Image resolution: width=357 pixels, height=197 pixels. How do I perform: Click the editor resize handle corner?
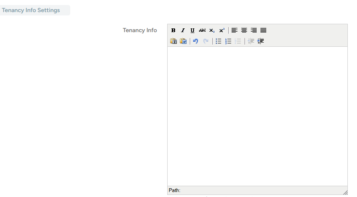[x=345, y=192]
